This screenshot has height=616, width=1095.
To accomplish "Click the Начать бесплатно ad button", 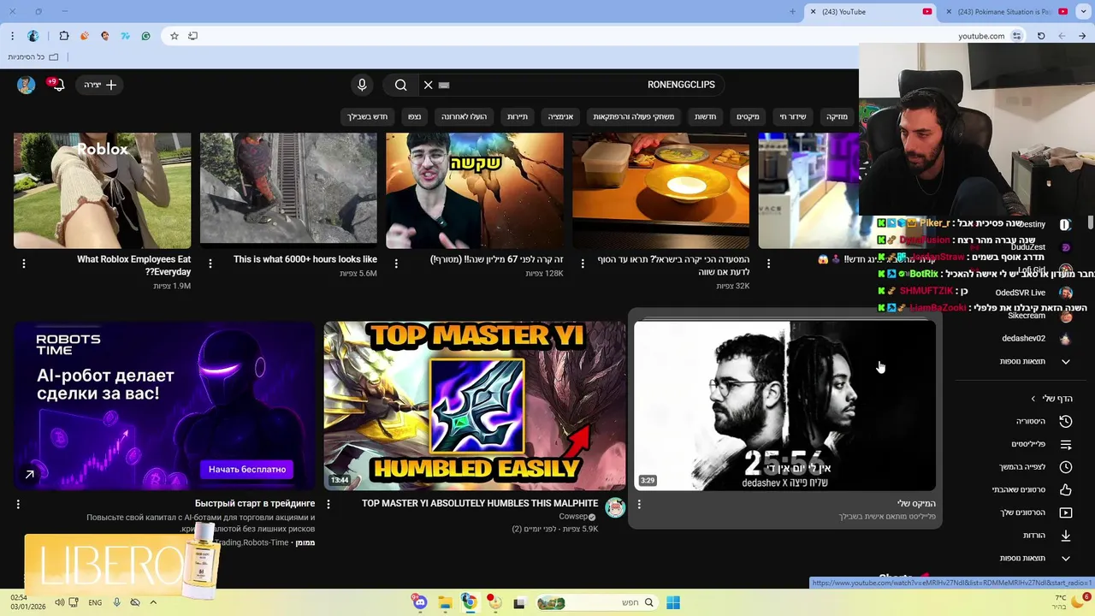I will pos(247,469).
